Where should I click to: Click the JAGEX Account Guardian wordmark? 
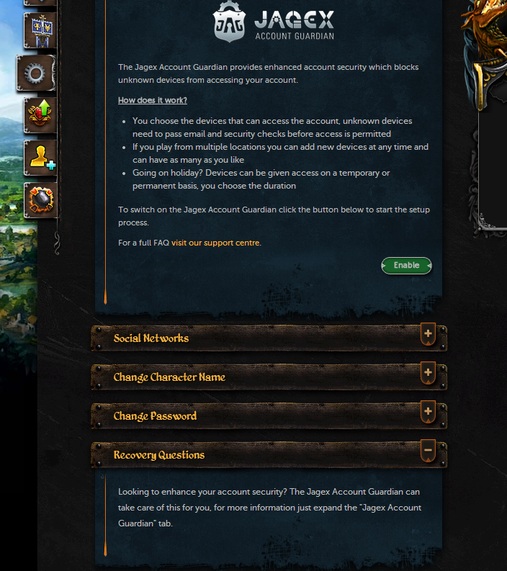294,25
